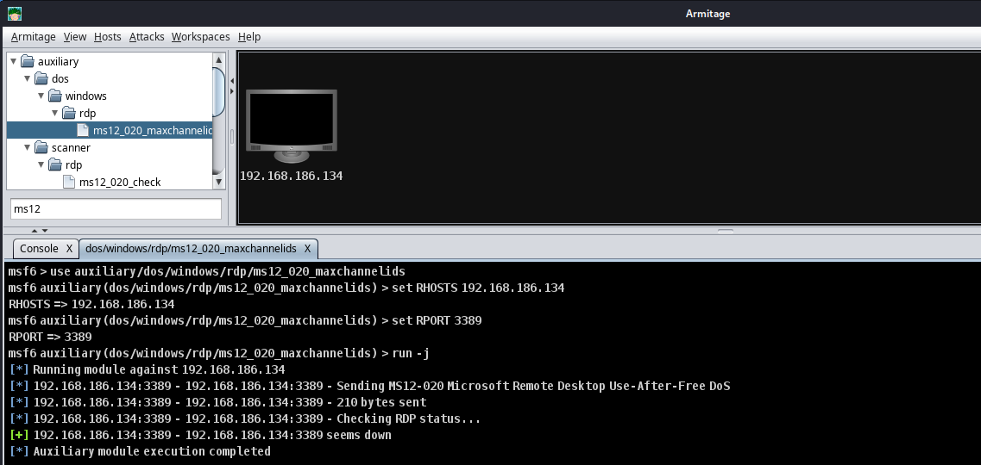This screenshot has width=981, height=465.
Task: Open the Attacks menu
Action: pyautogui.click(x=147, y=37)
